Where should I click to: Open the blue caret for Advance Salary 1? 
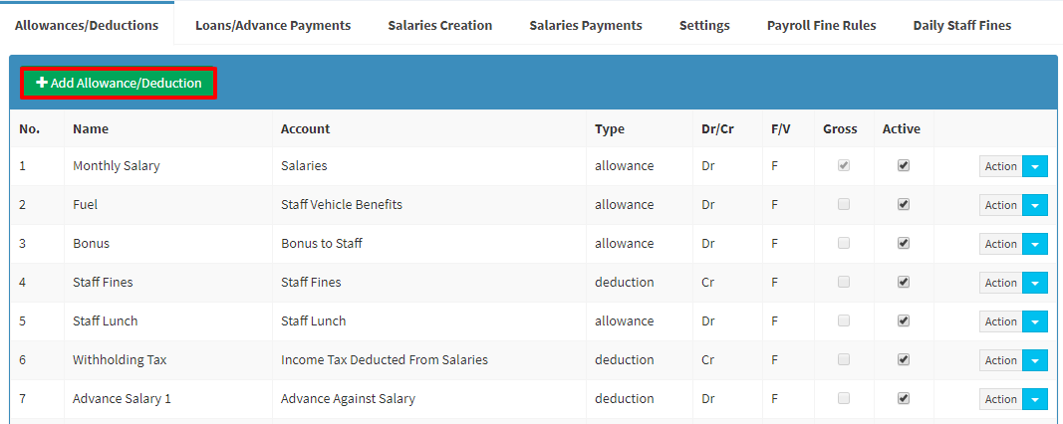point(1034,400)
